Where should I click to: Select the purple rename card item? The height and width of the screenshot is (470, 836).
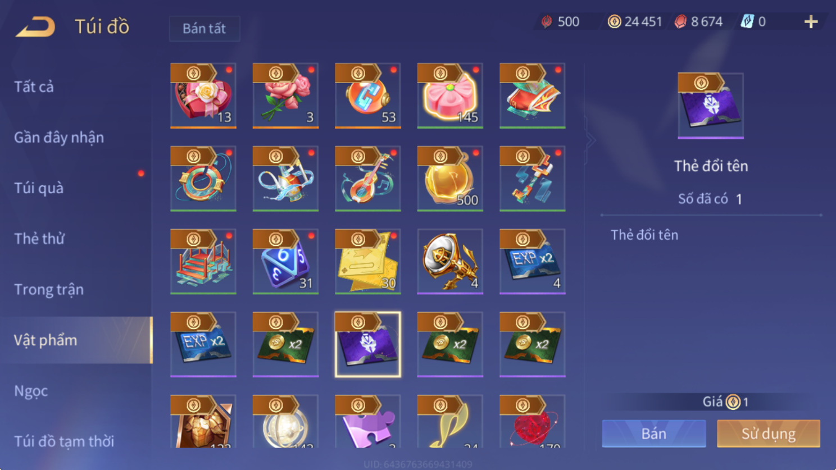[x=368, y=344]
